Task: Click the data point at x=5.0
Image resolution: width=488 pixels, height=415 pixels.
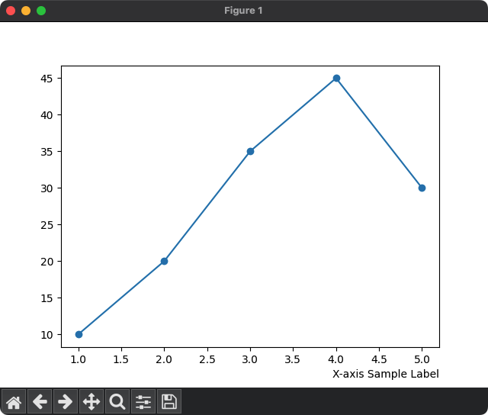Action: 422,188
